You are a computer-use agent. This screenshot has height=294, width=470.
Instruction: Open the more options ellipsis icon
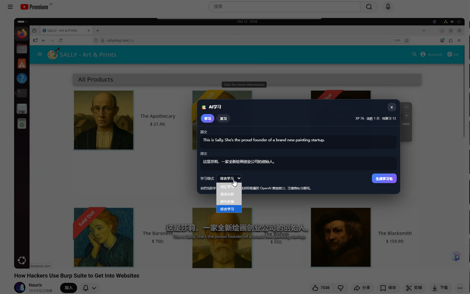(x=460, y=288)
